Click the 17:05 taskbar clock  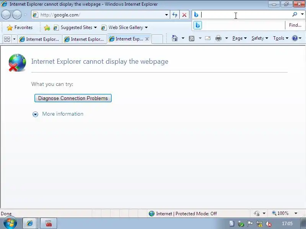[287, 224]
